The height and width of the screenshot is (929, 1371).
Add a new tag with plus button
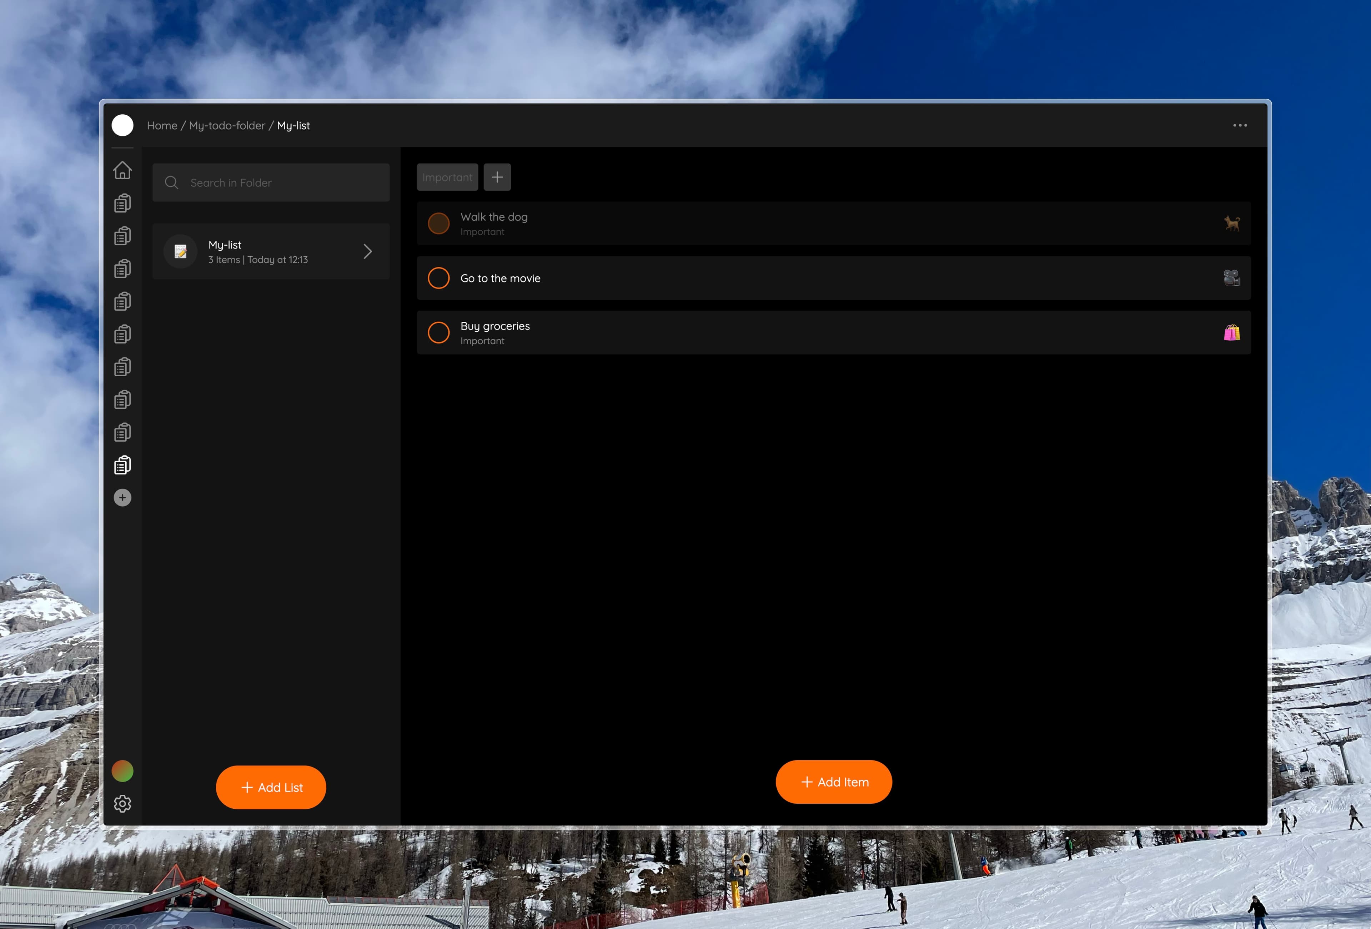point(497,177)
